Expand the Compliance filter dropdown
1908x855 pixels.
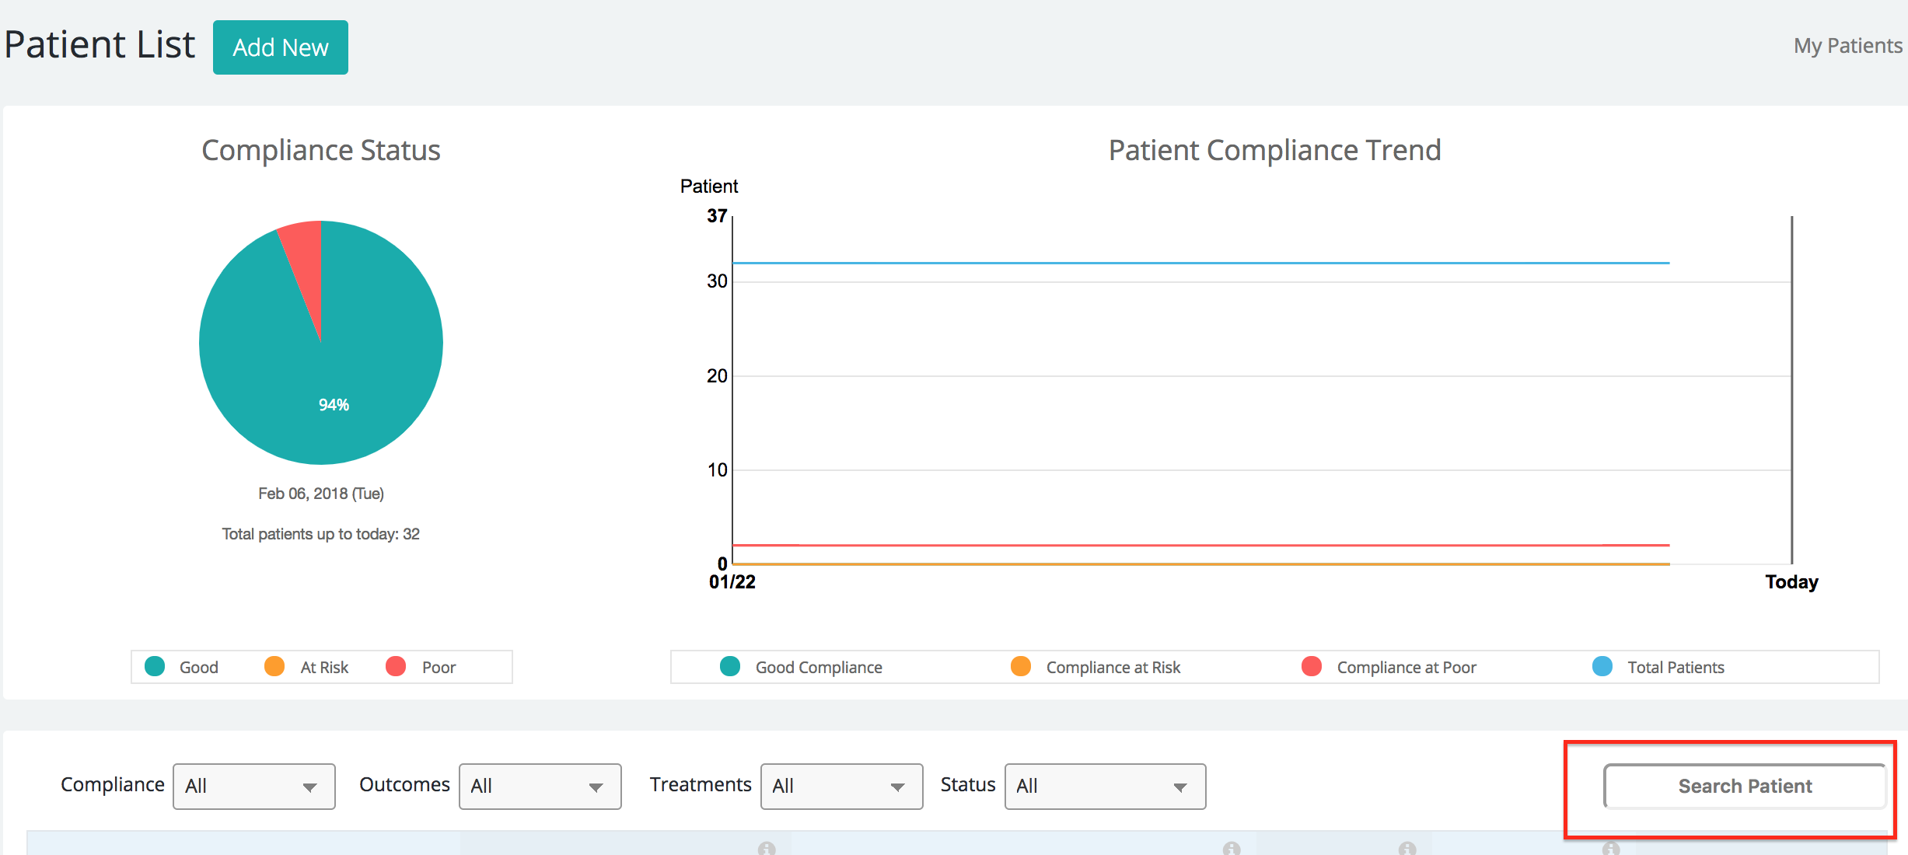253,787
